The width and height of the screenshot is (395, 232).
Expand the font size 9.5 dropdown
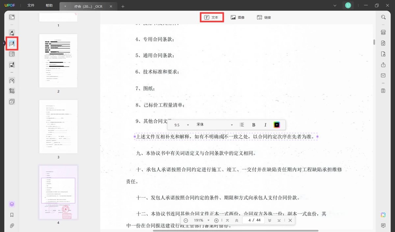(182, 125)
